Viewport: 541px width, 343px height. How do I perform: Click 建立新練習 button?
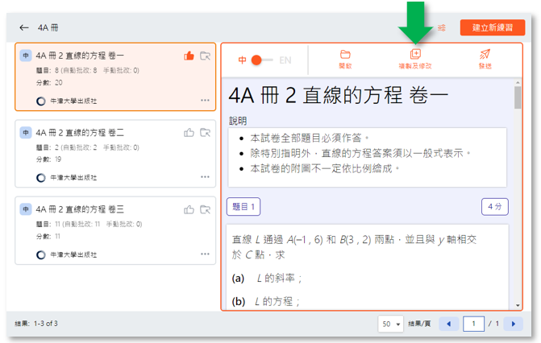pyautogui.click(x=492, y=27)
